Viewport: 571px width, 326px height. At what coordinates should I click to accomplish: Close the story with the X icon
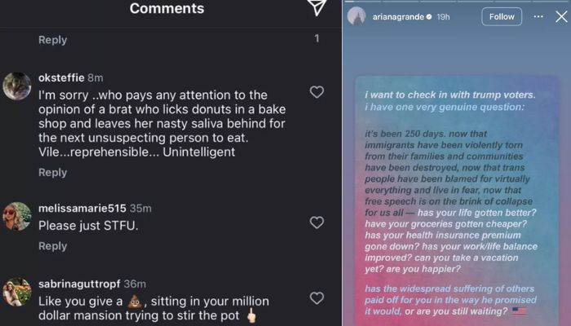click(x=561, y=16)
